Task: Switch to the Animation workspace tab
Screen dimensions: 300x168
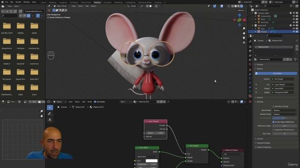Action: point(107,2)
